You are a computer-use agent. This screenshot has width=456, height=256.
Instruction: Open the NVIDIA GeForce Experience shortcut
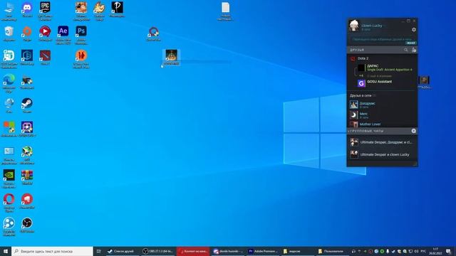(x=9, y=178)
